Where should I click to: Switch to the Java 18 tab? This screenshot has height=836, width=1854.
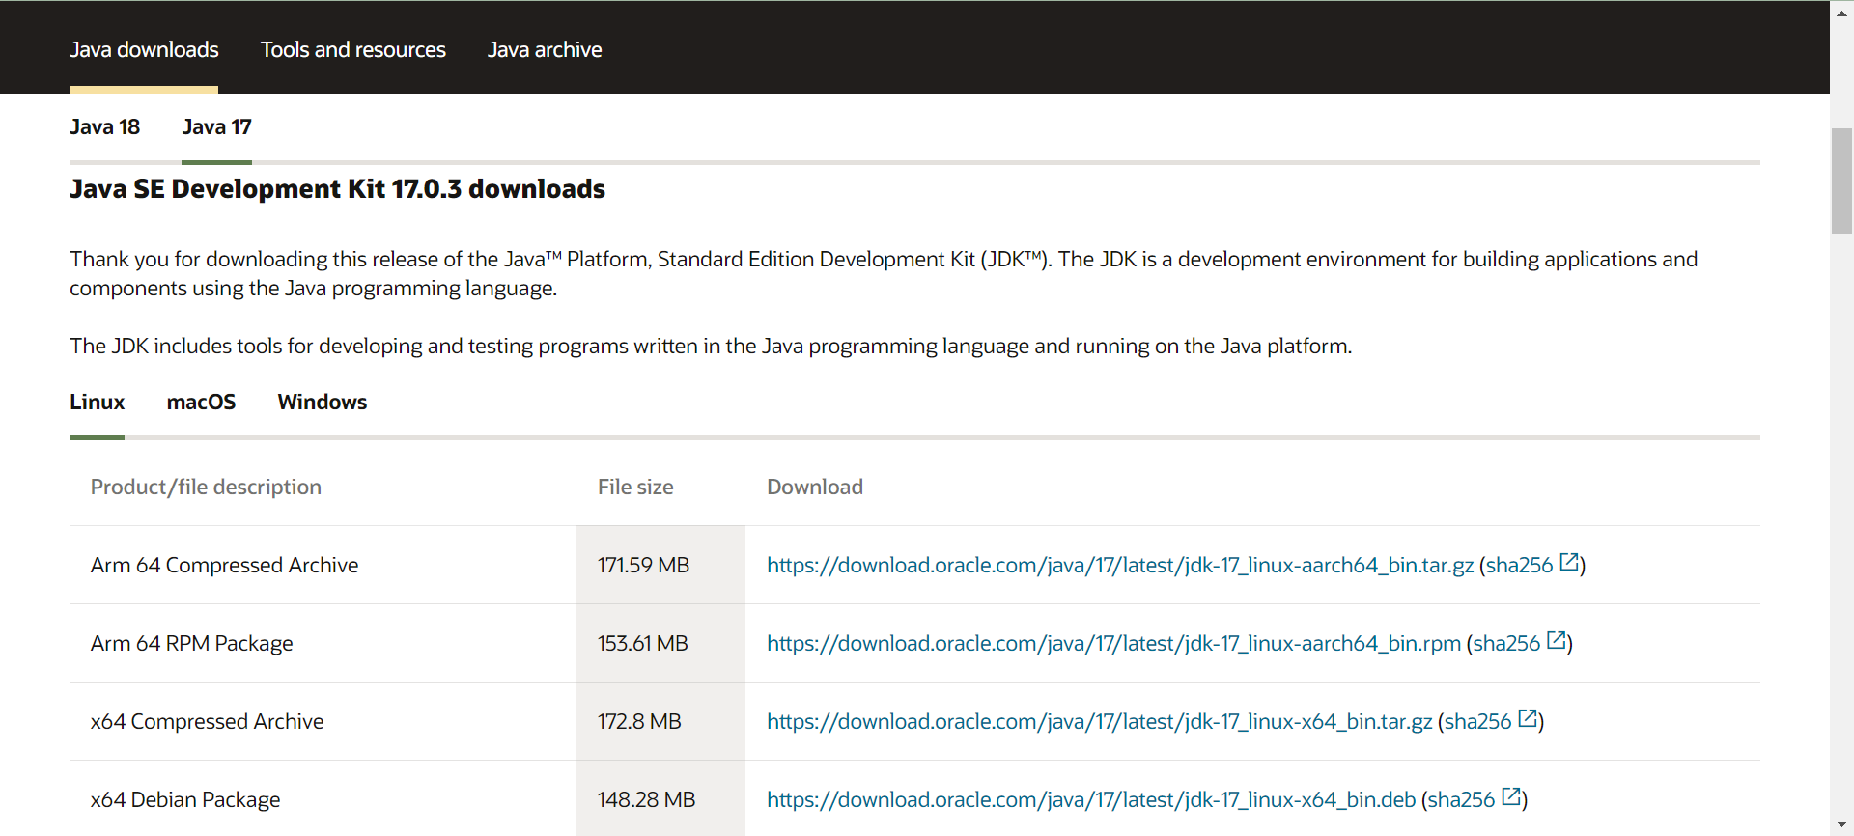tap(104, 126)
